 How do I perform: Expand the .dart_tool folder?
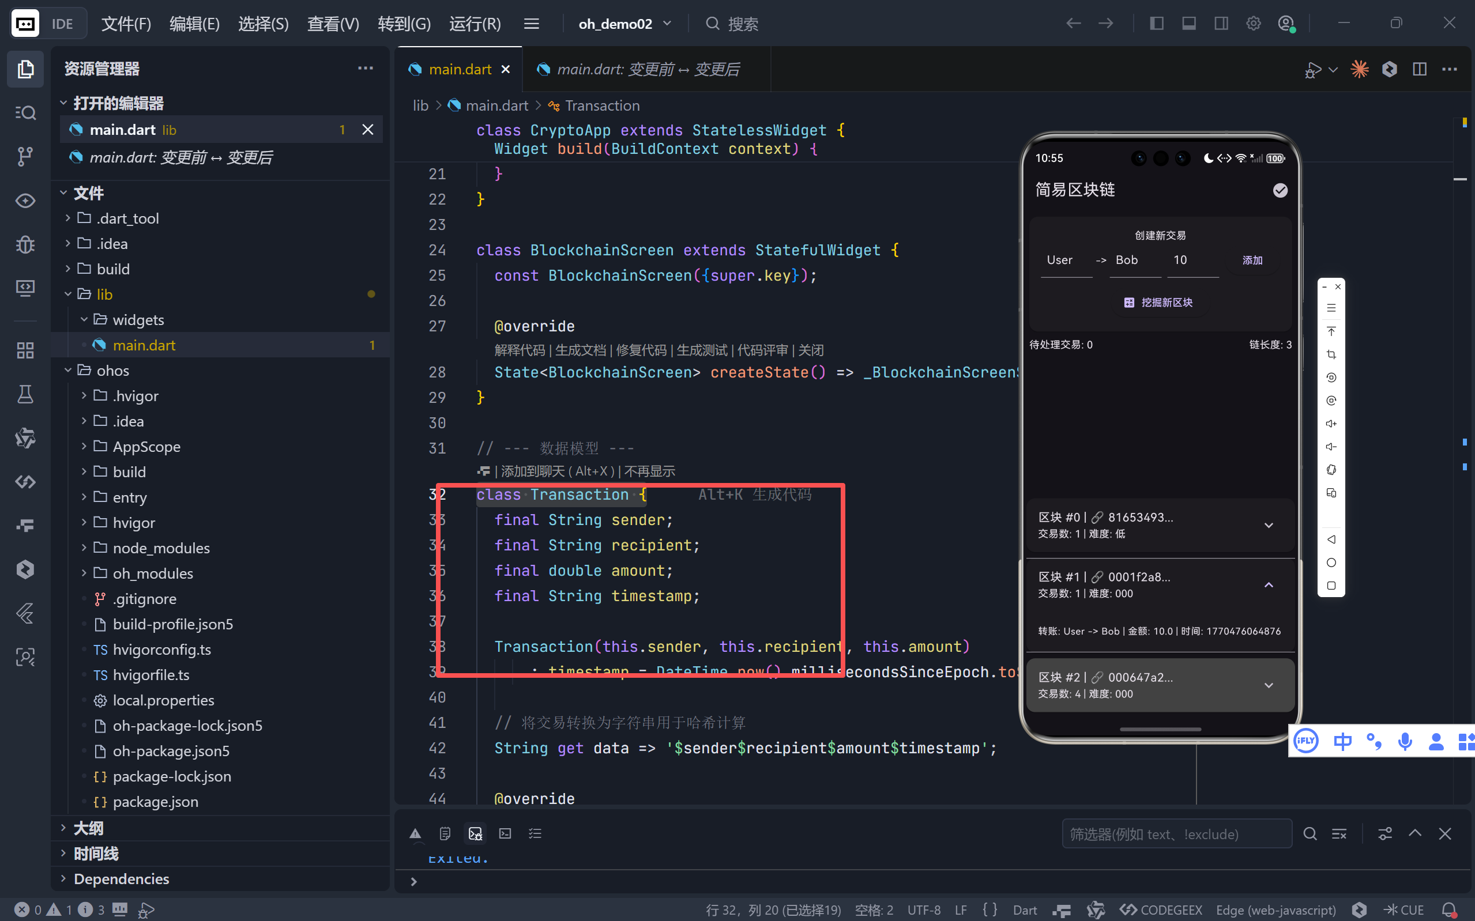(x=127, y=218)
